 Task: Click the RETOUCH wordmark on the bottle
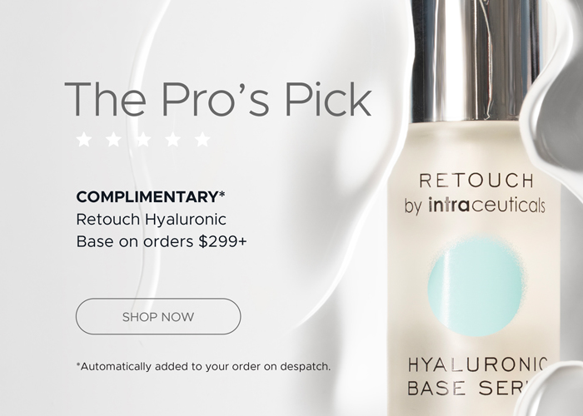tap(476, 181)
